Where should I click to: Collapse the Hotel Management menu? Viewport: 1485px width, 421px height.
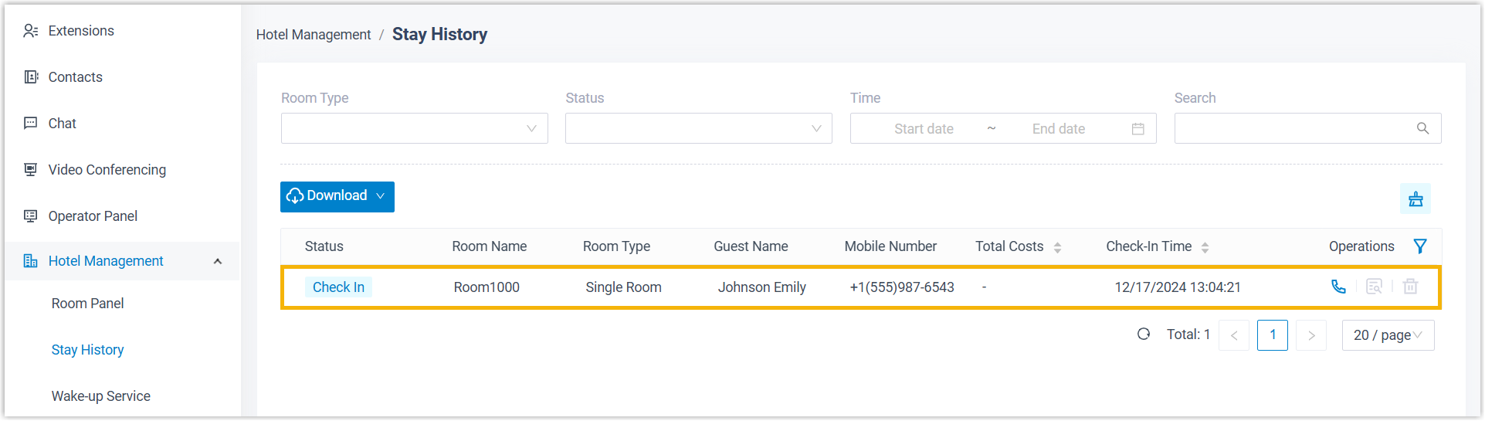[x=218, y=261]
